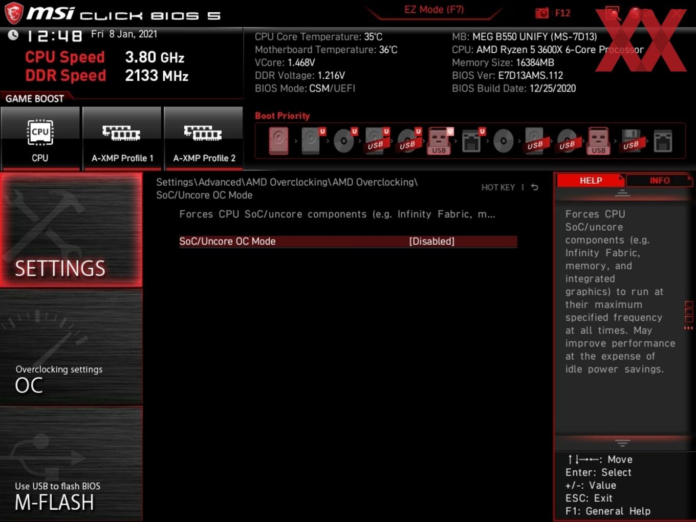Click the GAME BOOST label

tap(35, 99)
